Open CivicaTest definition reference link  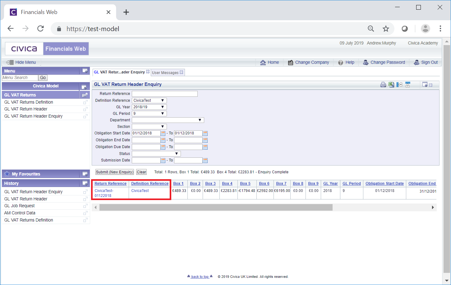(x=140, y=191)
